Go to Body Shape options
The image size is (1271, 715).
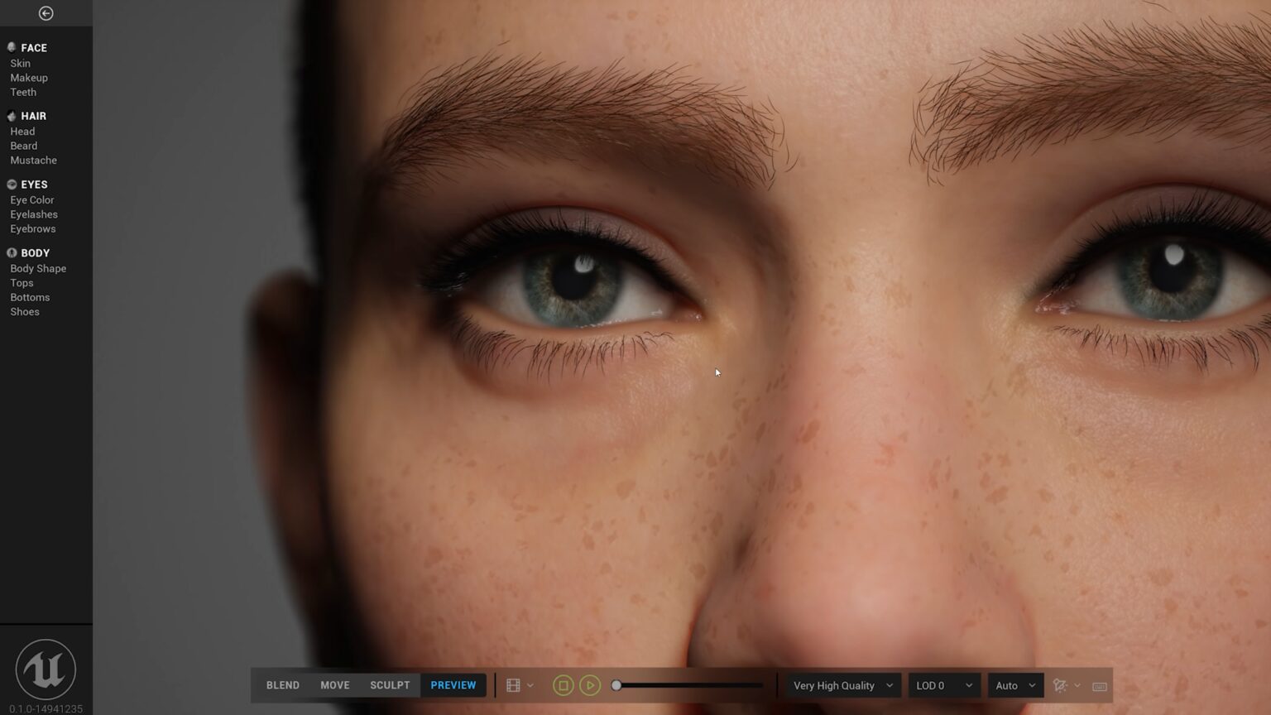[38, 269]
